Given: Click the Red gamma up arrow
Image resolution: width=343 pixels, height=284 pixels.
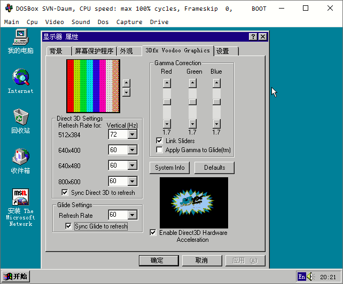Looking at the screenshot, I should (x=167, y=83).
